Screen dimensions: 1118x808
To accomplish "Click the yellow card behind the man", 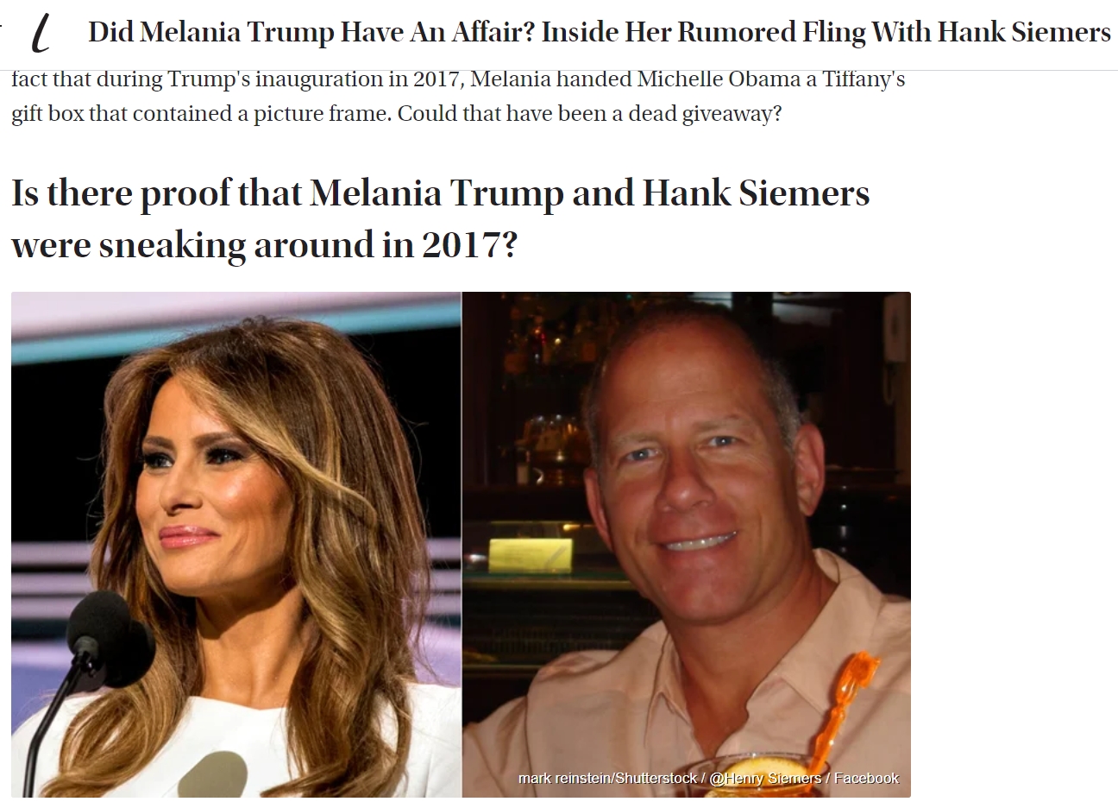I will point(531,555).
